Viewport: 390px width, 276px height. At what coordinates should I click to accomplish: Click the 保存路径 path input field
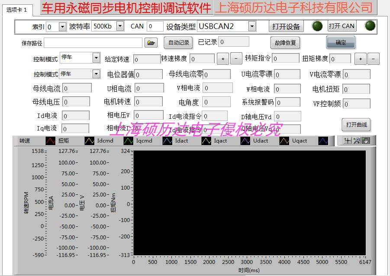click(x=93, y=43)
